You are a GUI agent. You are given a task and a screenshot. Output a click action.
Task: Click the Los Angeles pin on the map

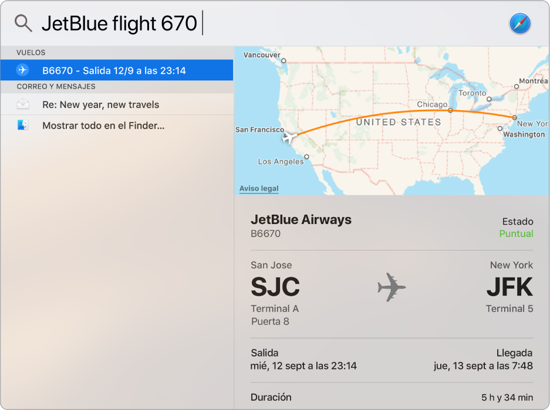click(306, 156)
